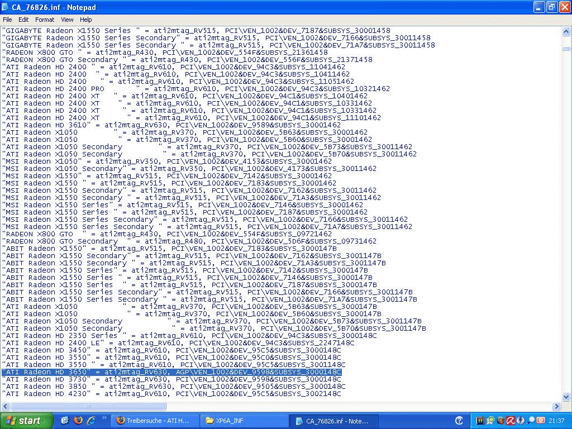This screenshot has width=572, height=429.
Task: Click the horizontal scrollbar left arrow
Action: pyautogui.click(x=5, y=406)
